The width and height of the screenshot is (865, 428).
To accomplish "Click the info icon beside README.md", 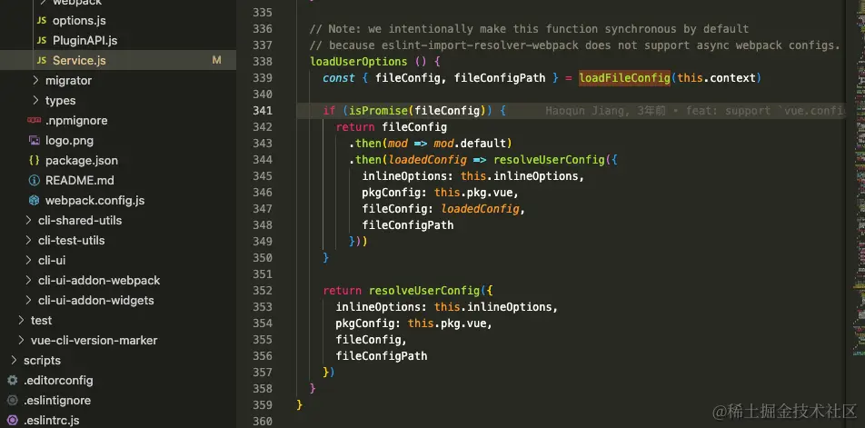I will 35,180.
